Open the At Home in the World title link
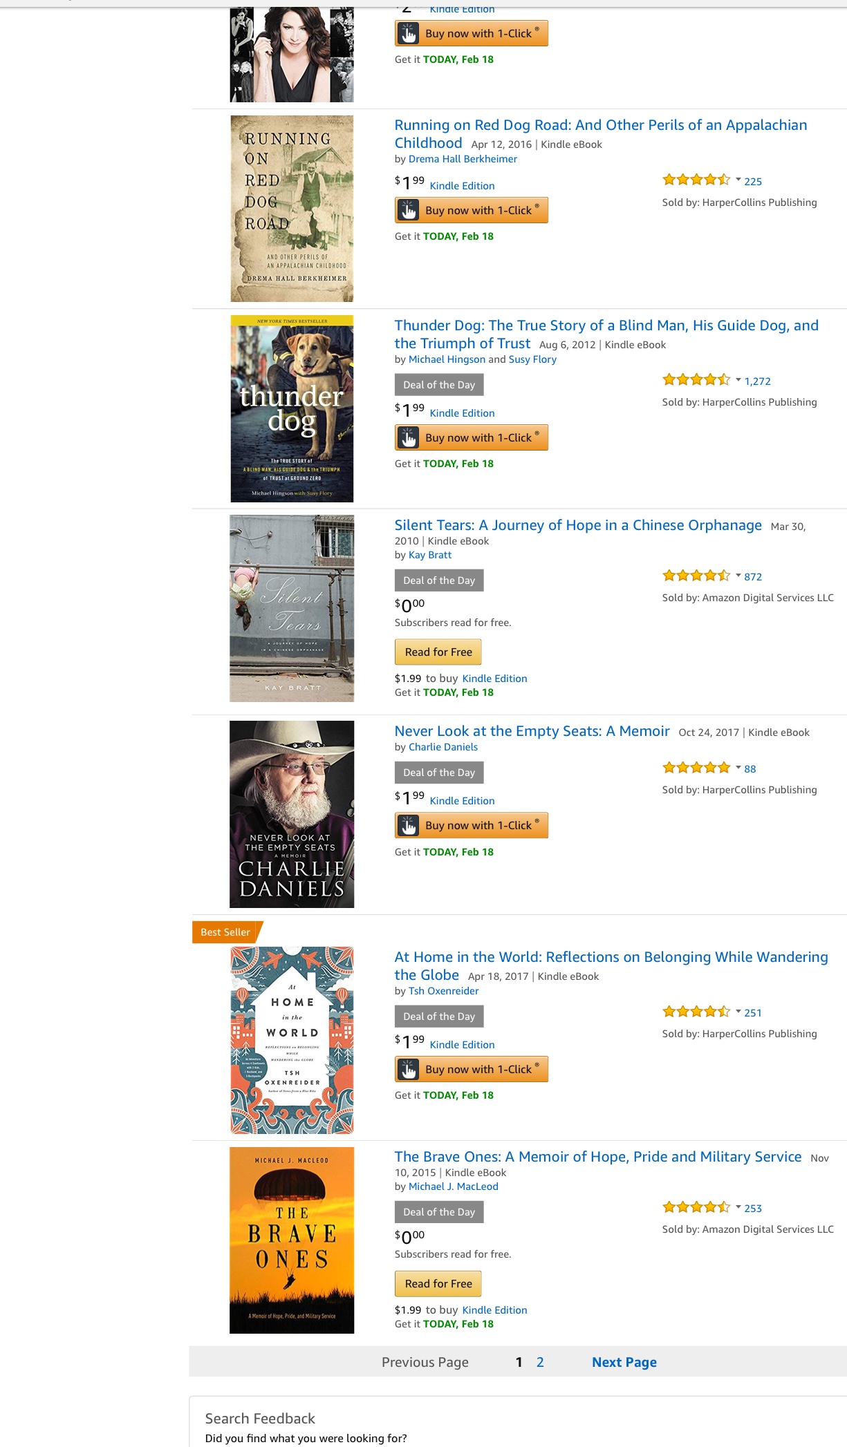 611,957
